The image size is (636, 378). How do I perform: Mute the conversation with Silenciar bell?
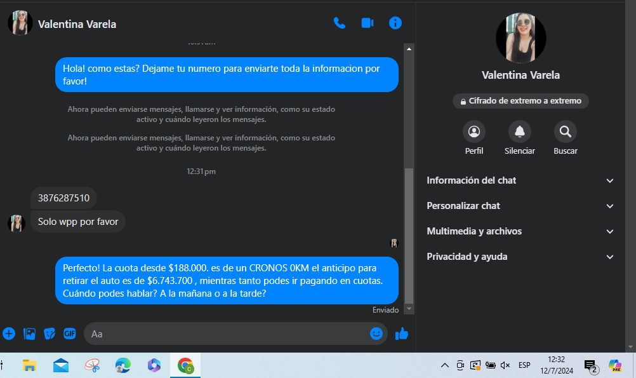pos(519,132)
